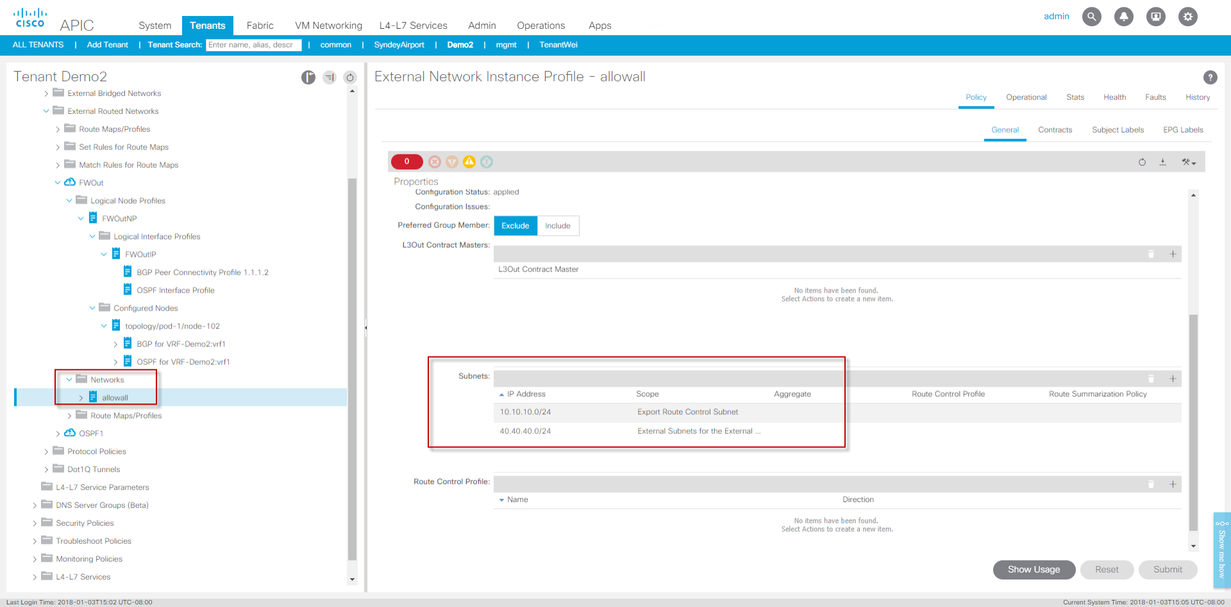Open the Show me how side tab
The width and height of the screenshot is (1231, 607).
tap(1222, 550)
